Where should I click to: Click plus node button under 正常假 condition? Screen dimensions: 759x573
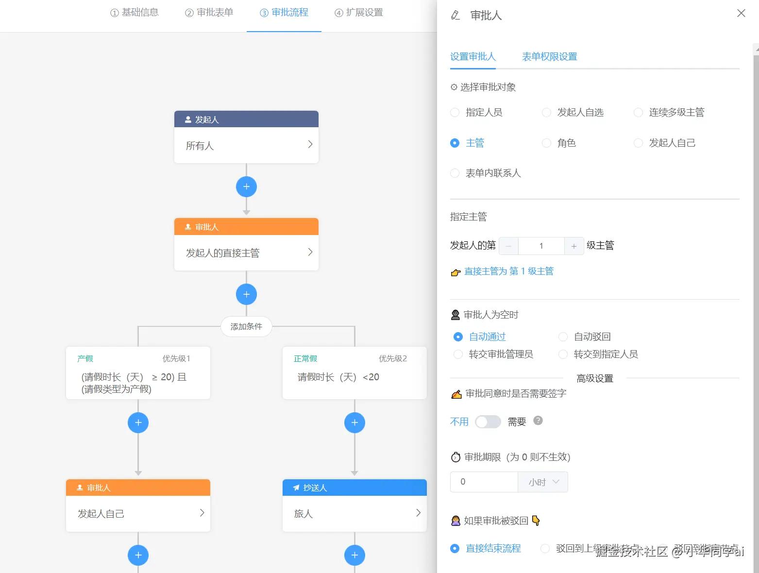pos(354,422)
